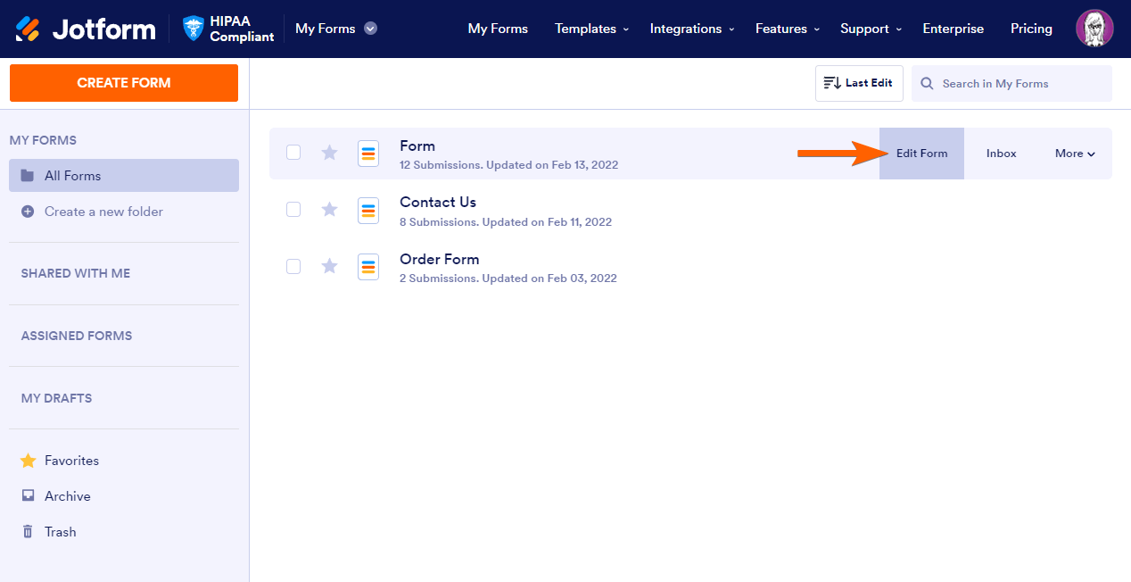The height and width of the screenshot is (582, 1131).
Task: Click the form icon beside Contact Us
Action: [x=368, y=210]
